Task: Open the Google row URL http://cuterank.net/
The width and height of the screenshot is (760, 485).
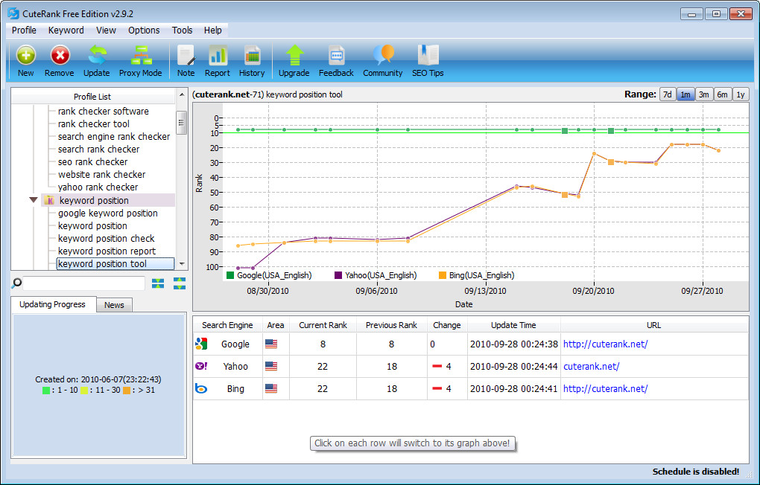Action: (x=605, y=344)
